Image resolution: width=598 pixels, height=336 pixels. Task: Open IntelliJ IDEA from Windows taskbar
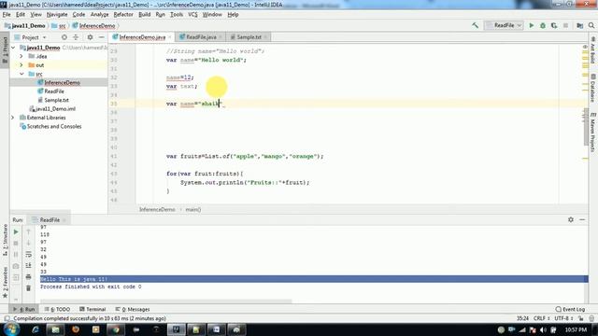point(177,329)
